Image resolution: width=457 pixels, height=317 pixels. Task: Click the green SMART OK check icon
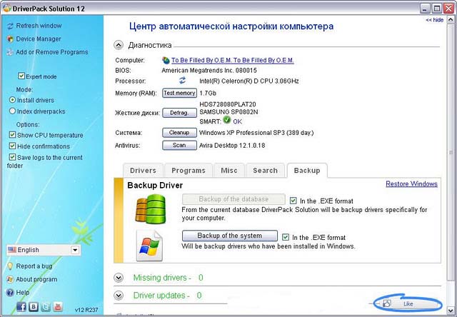227,120
